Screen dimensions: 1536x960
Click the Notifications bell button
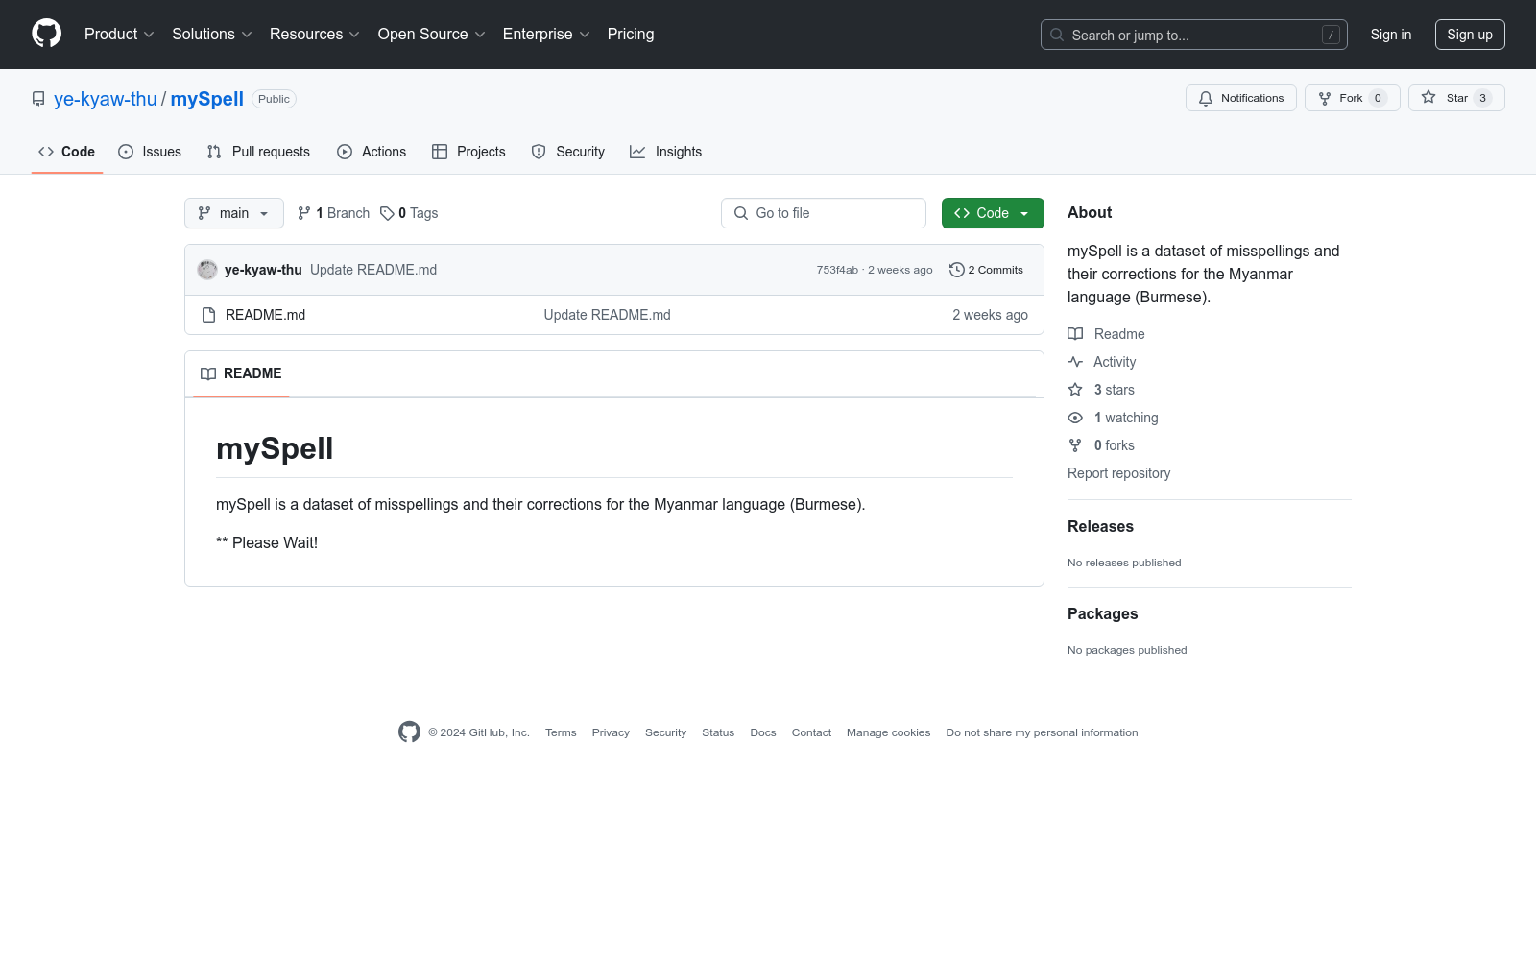coord(1240,98)
